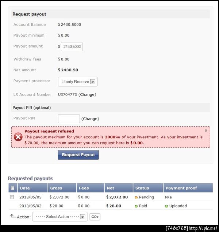219x232 pixels.
Task: Click Change link beside Payout PIN
Action: [x=90, y=119]
